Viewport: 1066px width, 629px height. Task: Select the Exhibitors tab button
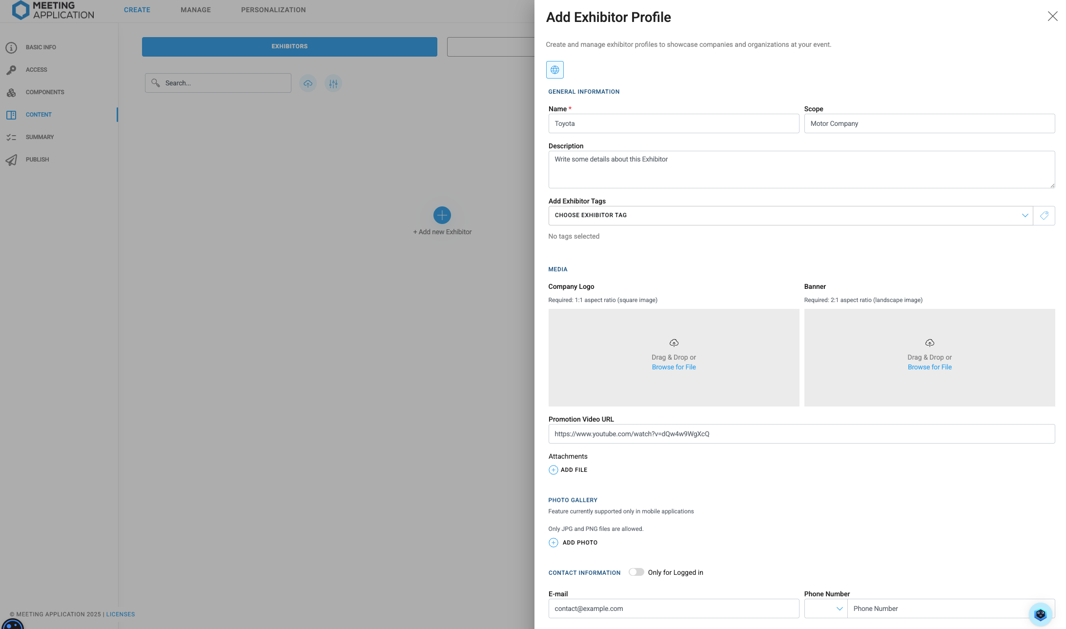289,46
